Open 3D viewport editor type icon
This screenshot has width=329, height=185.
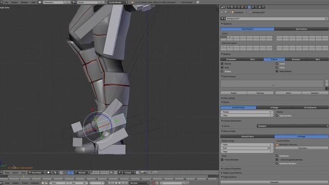point(1,173)
